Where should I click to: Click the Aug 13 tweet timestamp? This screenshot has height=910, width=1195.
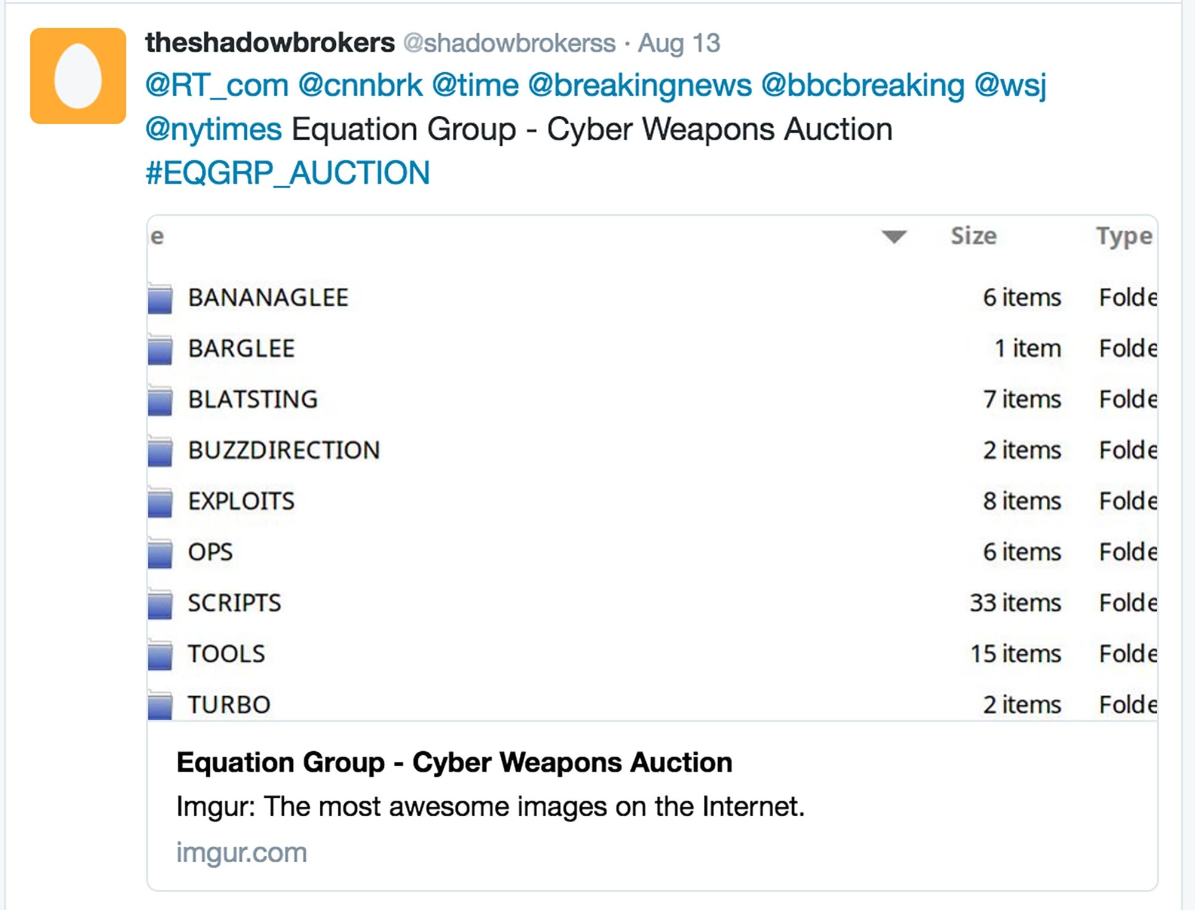(679, 44)
